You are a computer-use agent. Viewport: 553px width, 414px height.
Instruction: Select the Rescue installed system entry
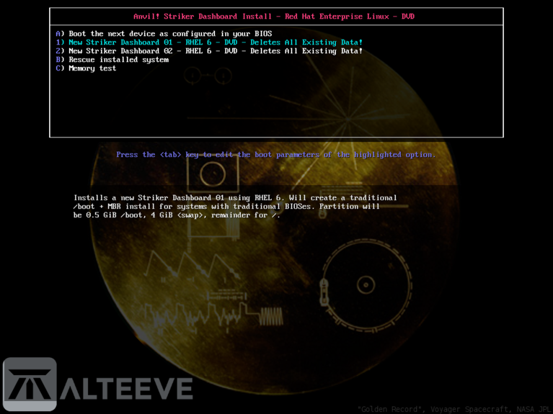pyautogui.click(x=118, y=60)
